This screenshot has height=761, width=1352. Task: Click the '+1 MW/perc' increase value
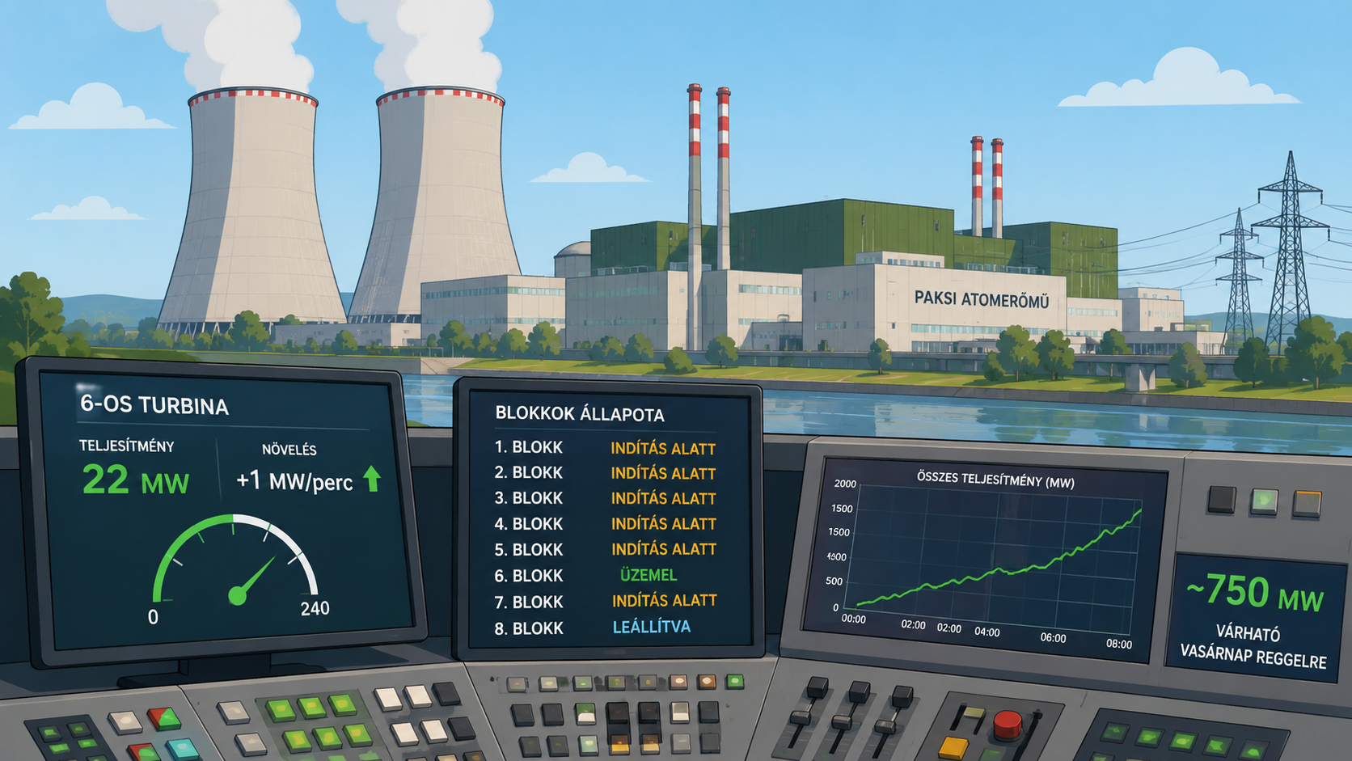(294, 481)
